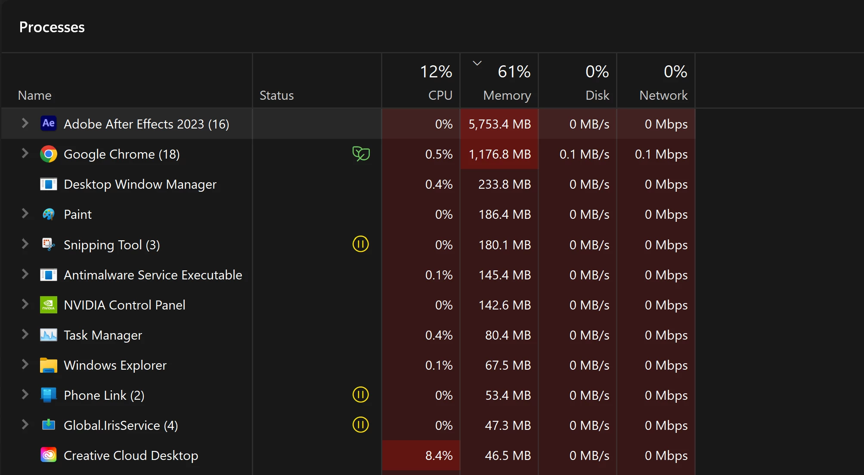864x475 pixels.
Task: Select the Desktop Window Manager row
Action: (x=140, y=184)
